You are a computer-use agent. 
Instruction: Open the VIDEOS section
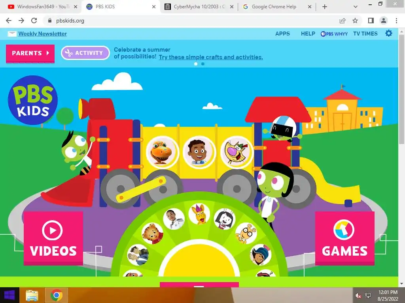click(53, 238)
